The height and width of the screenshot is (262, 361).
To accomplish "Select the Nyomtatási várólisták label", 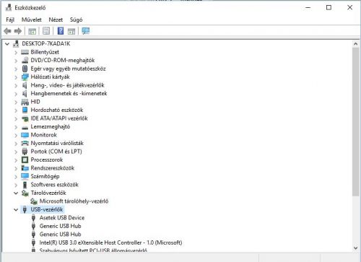I will (57, 143).
